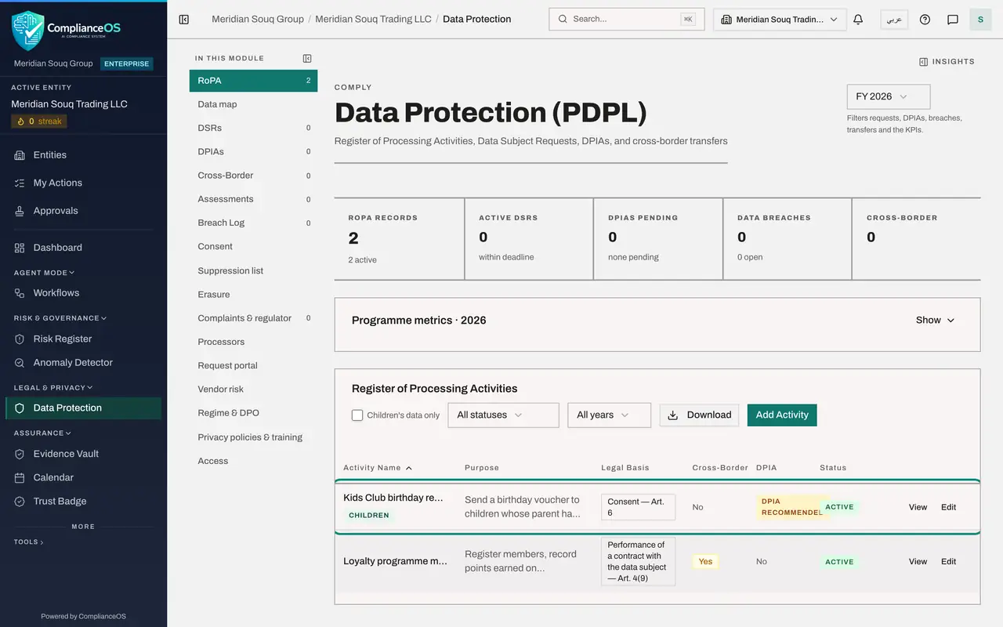Open the DSRs module item
Image resolution: width=1003 pixels, height=627 pixels.
click(253, 128)
